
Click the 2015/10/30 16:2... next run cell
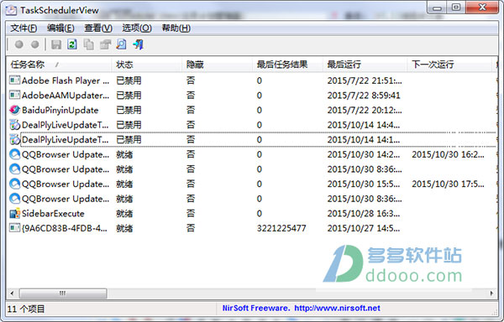click(448, 154)
